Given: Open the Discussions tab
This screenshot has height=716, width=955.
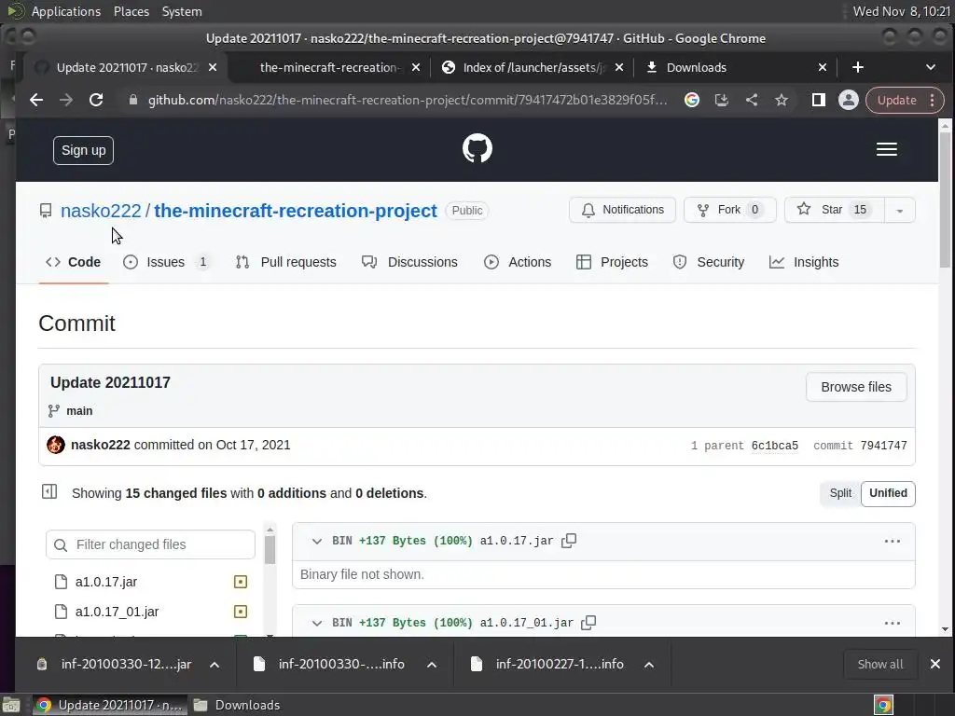Looking at the screenshot, I should (x=409, y=262).
